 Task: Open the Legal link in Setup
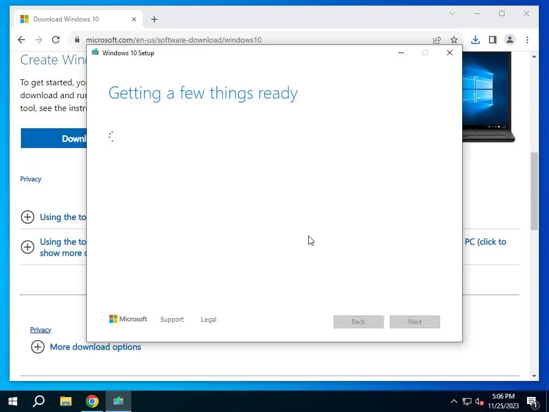point(209,320)
